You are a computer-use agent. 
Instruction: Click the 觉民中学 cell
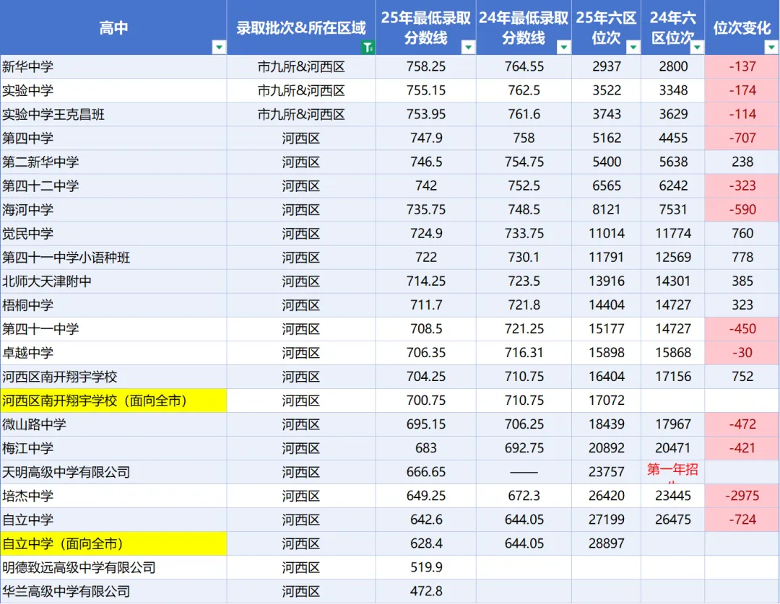pos(113,234)
